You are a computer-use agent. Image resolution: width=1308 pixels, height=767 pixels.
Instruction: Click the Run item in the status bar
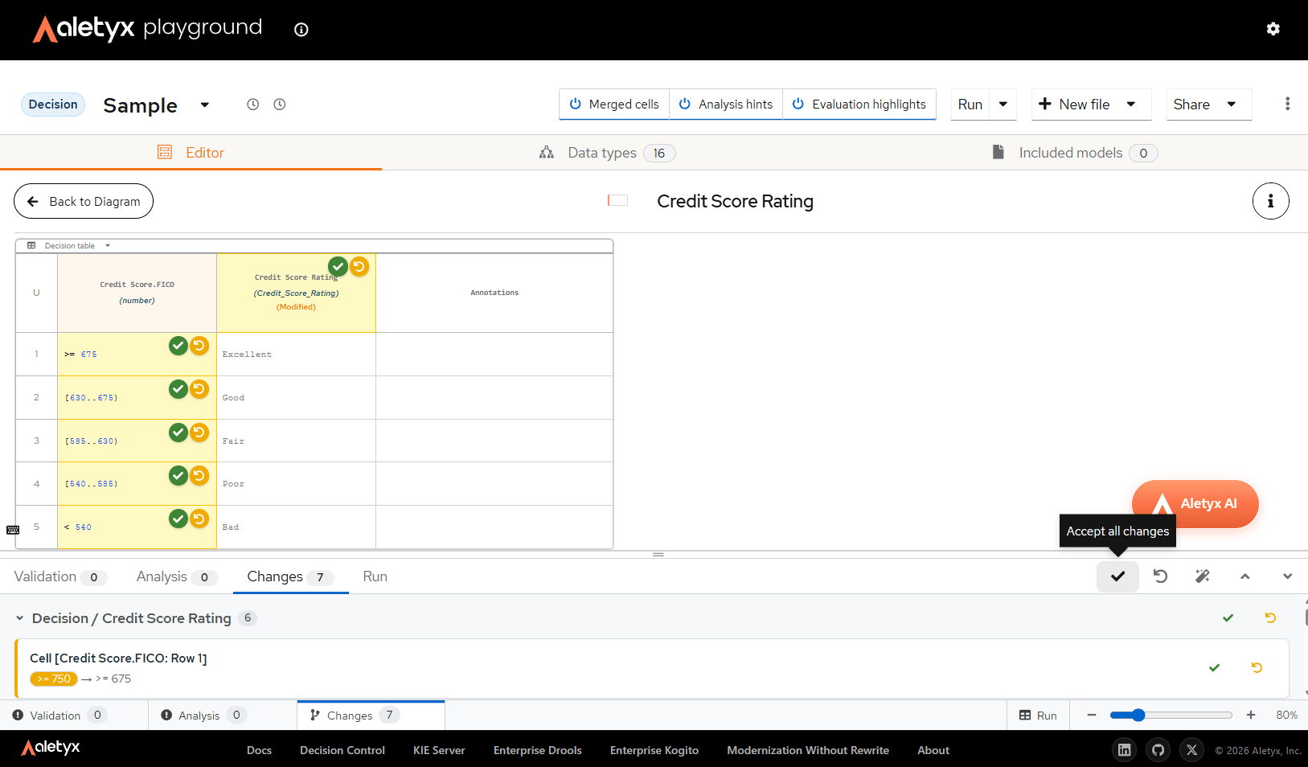click(1038, 716)
